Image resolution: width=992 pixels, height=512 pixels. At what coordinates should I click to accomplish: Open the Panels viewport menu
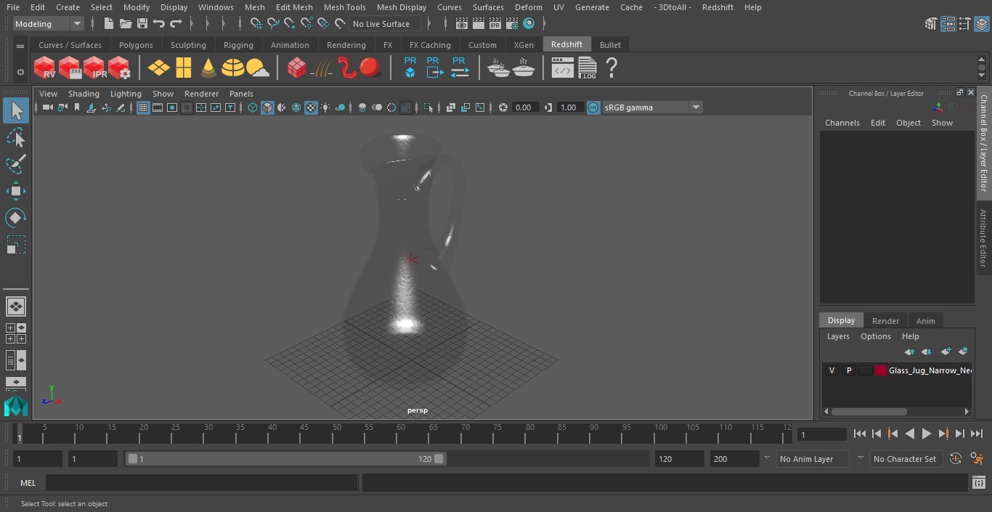pos(241,94)
